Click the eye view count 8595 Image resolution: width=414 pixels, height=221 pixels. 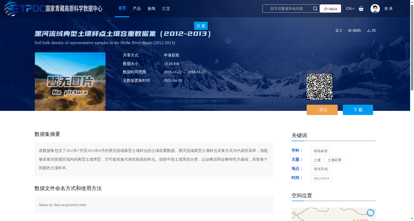(354, 30)
